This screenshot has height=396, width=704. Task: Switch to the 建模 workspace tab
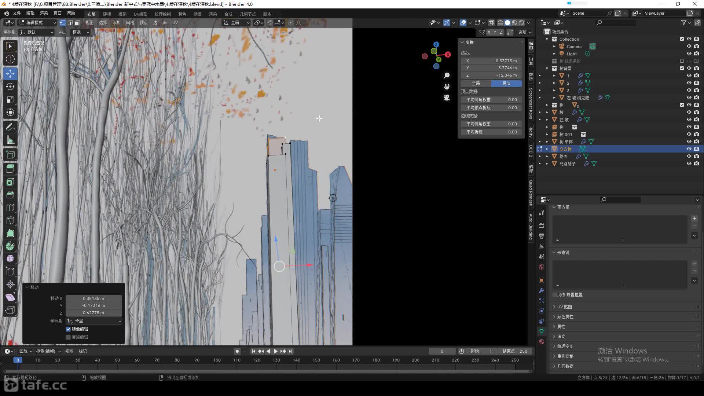tap(107, 14)
